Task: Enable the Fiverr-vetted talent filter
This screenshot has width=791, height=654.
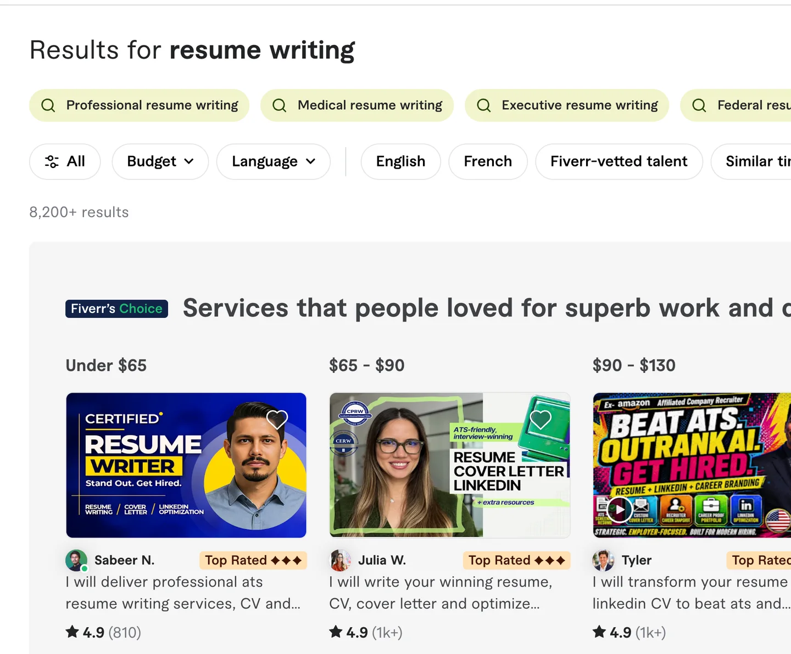Action: pos(619,161)
